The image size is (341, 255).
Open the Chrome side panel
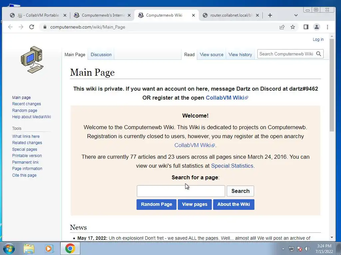[x=306, y=27]
